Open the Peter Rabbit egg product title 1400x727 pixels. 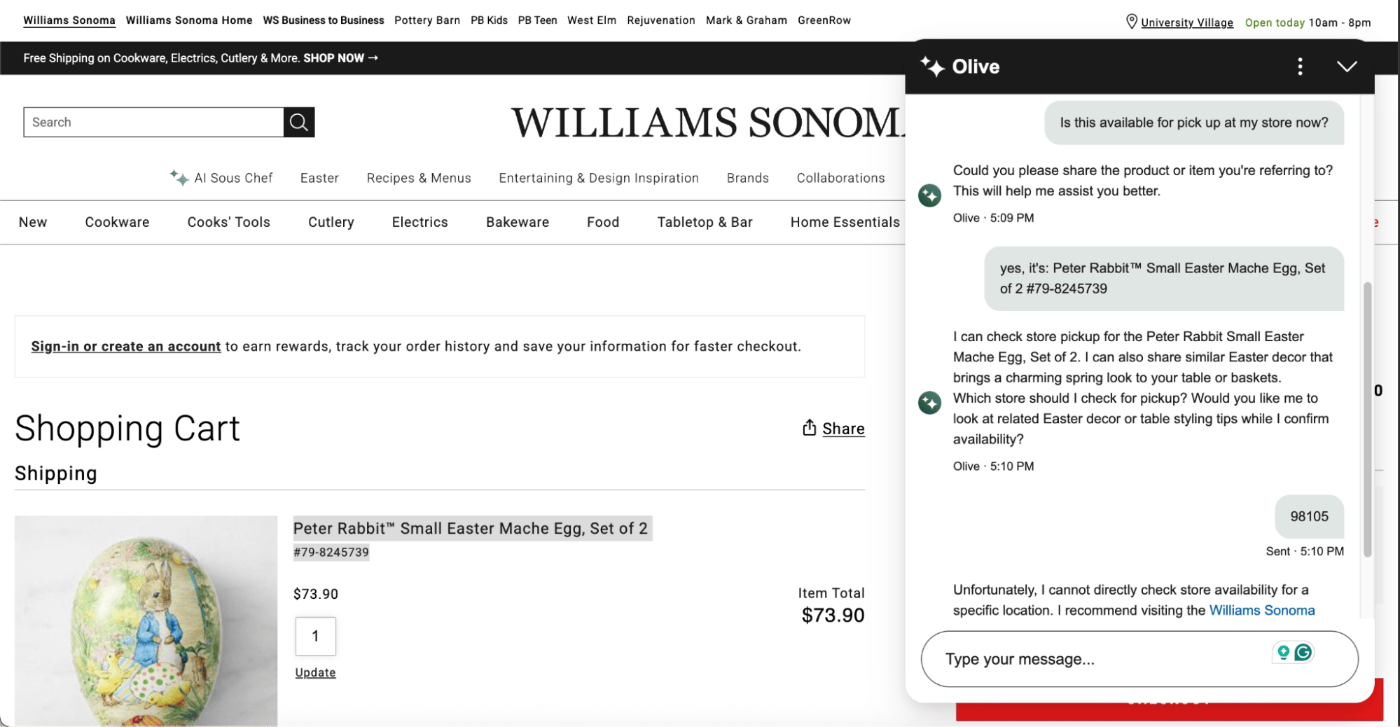[471, 528]
